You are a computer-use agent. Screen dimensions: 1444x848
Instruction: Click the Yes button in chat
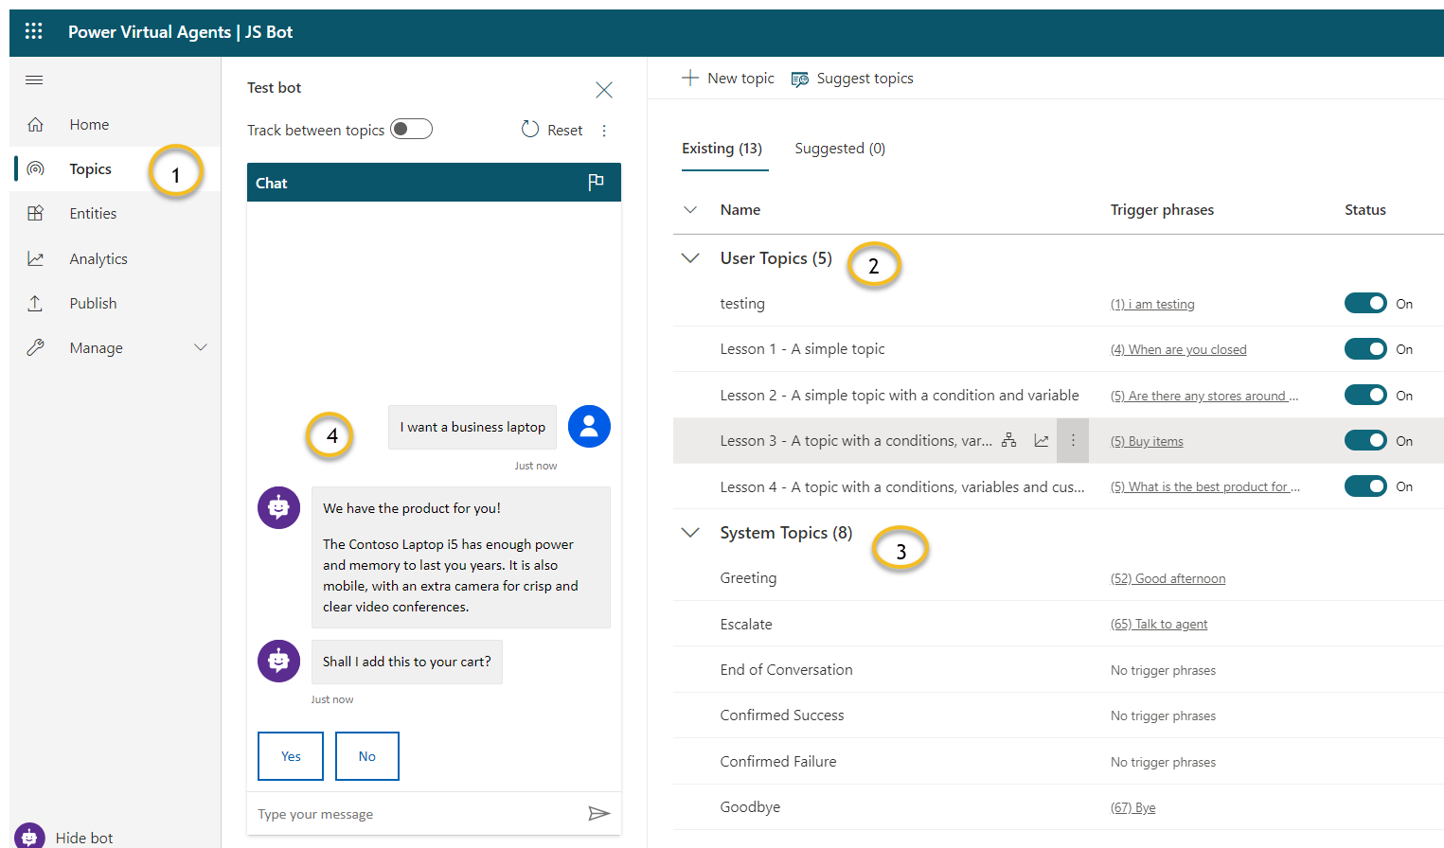coord(291,756)
